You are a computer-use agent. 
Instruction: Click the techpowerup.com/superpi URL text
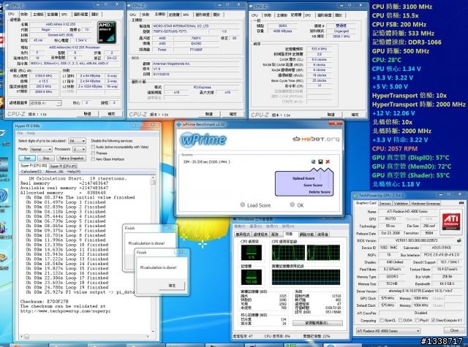[x=65, y=311]
